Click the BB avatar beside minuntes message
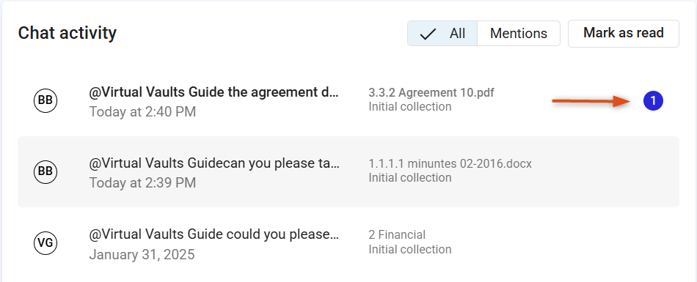Image resolution: width=697 pixels, height=282 pixels. 45,171
